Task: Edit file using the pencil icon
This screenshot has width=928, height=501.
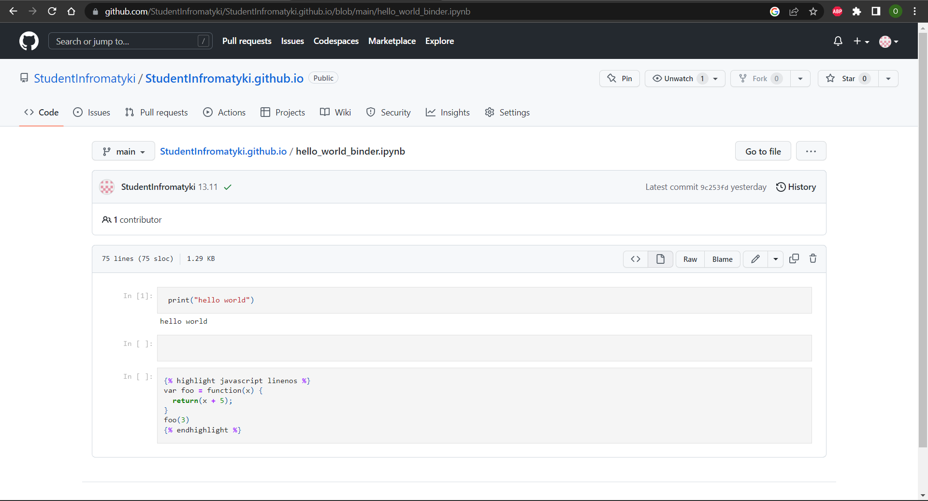Action: pyautogui.click(x=755, y=259)
